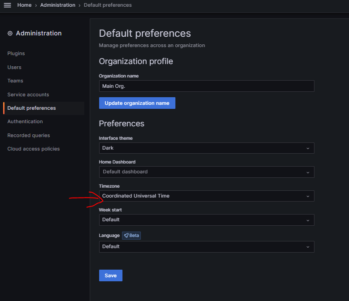
Task: Open the Authentication sidebar item
Action: [x=25, y=121]
